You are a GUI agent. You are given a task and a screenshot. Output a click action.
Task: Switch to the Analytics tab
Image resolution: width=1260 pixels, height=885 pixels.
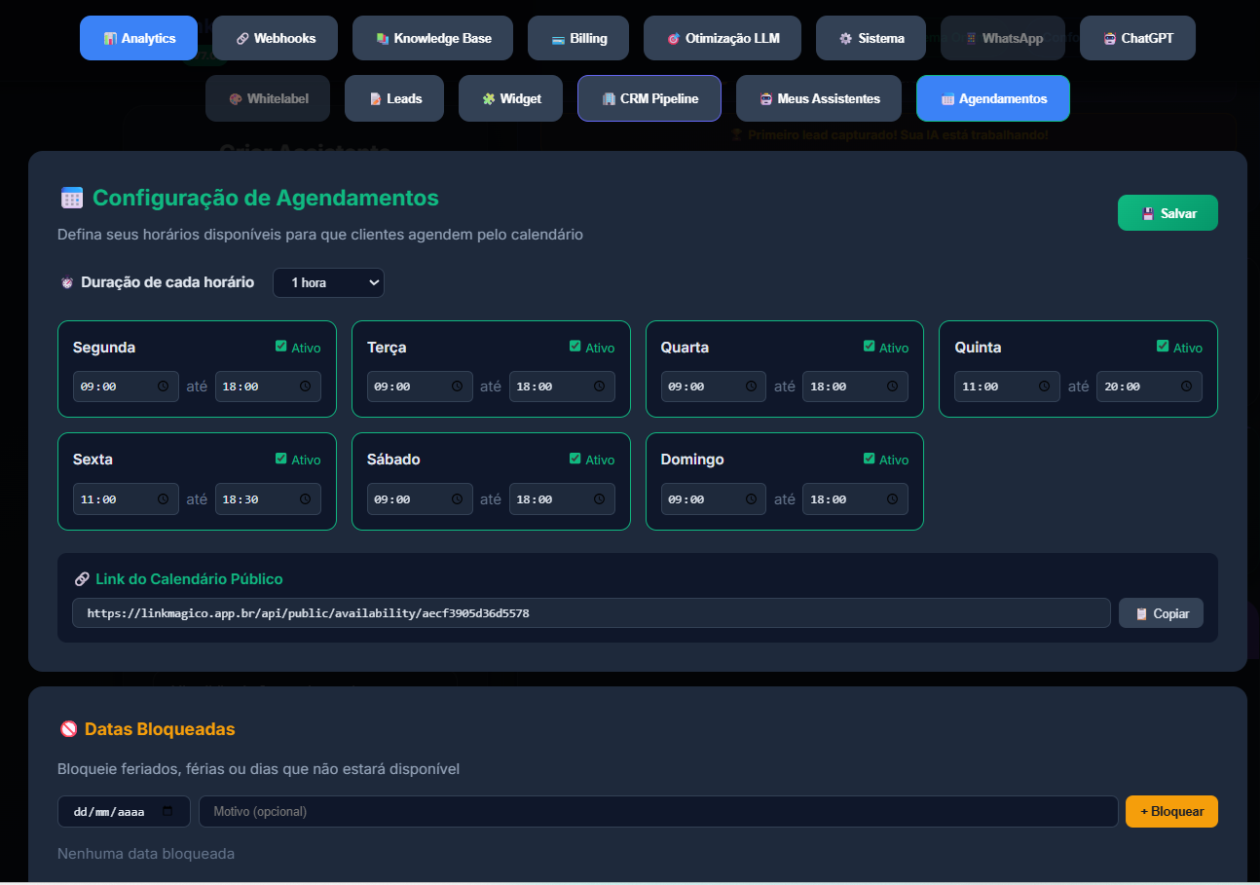pyautogui.click(x=138, y=38)
